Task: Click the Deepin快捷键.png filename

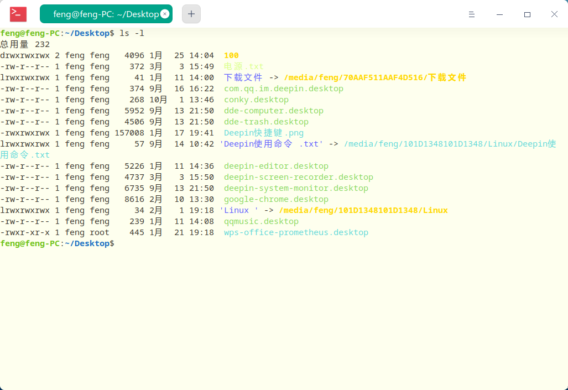Action: tap(263, 133)
